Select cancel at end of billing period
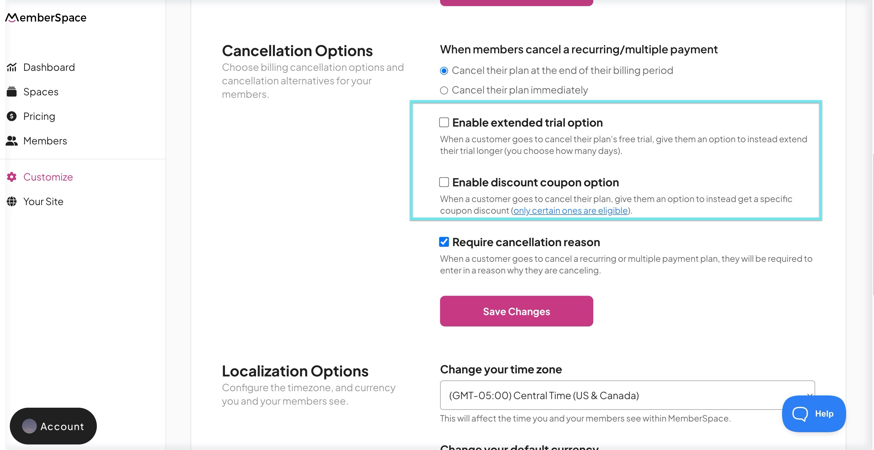This screenshot has width=874, height=450. (x=444, y=71)
